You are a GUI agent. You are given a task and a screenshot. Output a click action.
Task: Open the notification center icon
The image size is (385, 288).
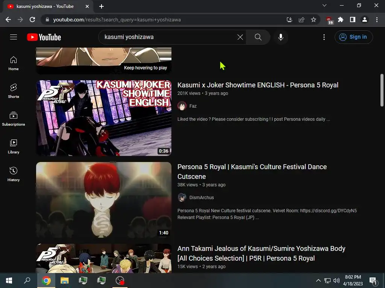tap(373, 280)
